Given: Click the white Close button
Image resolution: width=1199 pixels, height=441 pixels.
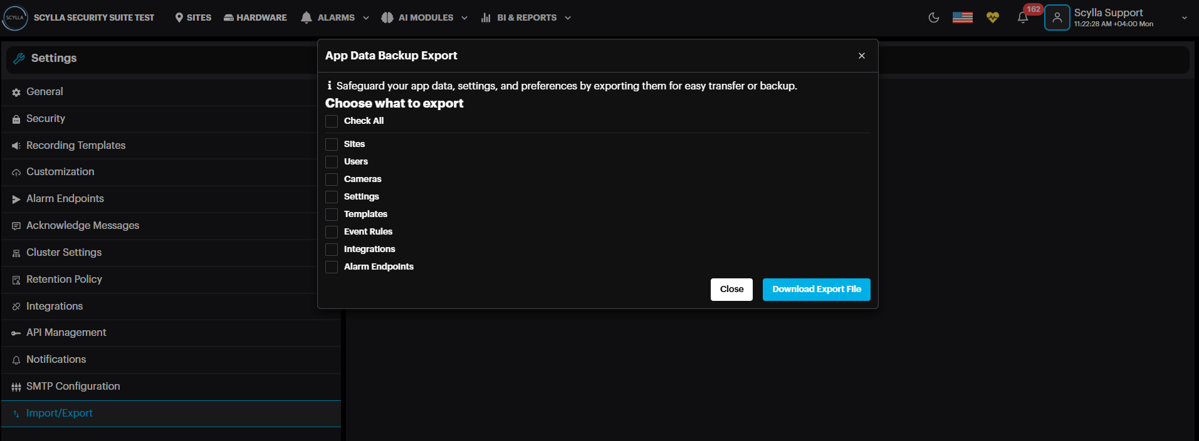Looking at the screenshot, I should point(731,290).
